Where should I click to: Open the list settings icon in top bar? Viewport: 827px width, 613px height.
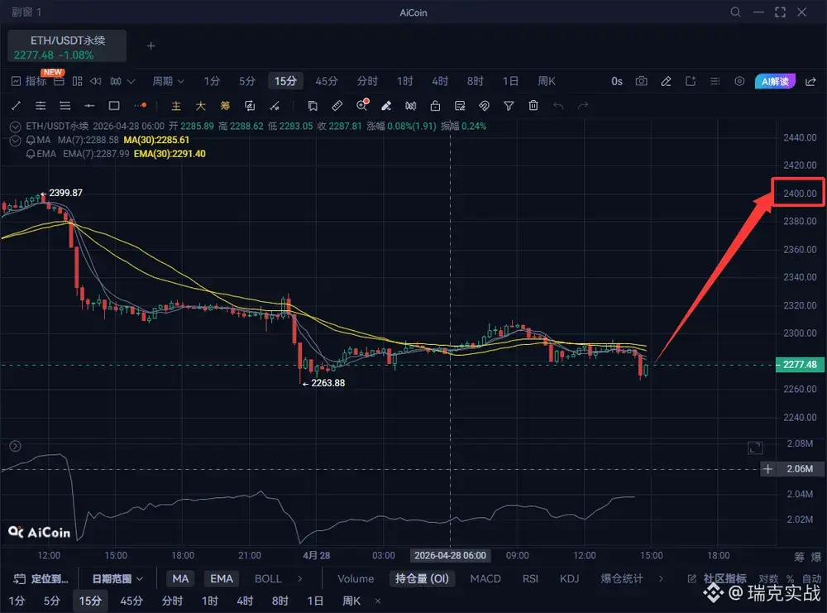coord(715,81)
